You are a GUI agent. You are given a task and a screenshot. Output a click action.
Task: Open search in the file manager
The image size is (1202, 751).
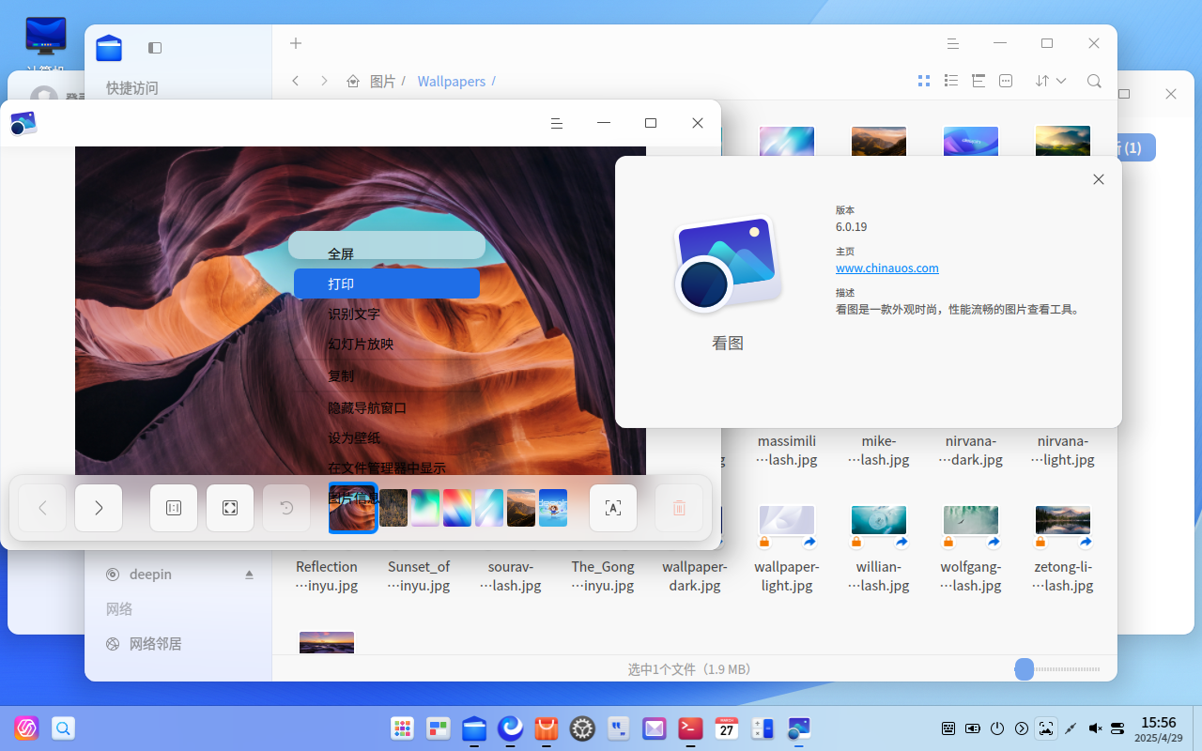[x=1094, y=82]
